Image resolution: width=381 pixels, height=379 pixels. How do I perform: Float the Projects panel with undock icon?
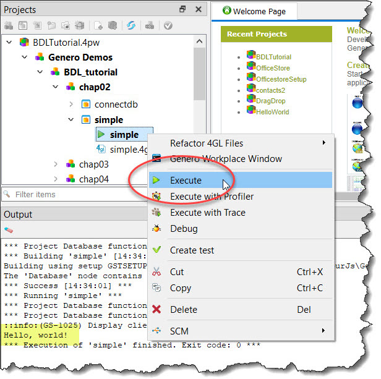tap(182, 9)
